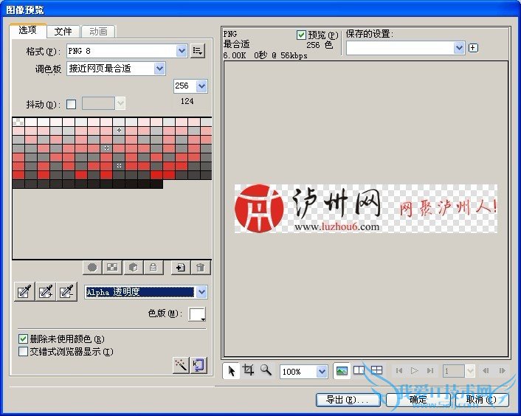
Task: Switch to the 选项 tab
Action: [28, 30]
